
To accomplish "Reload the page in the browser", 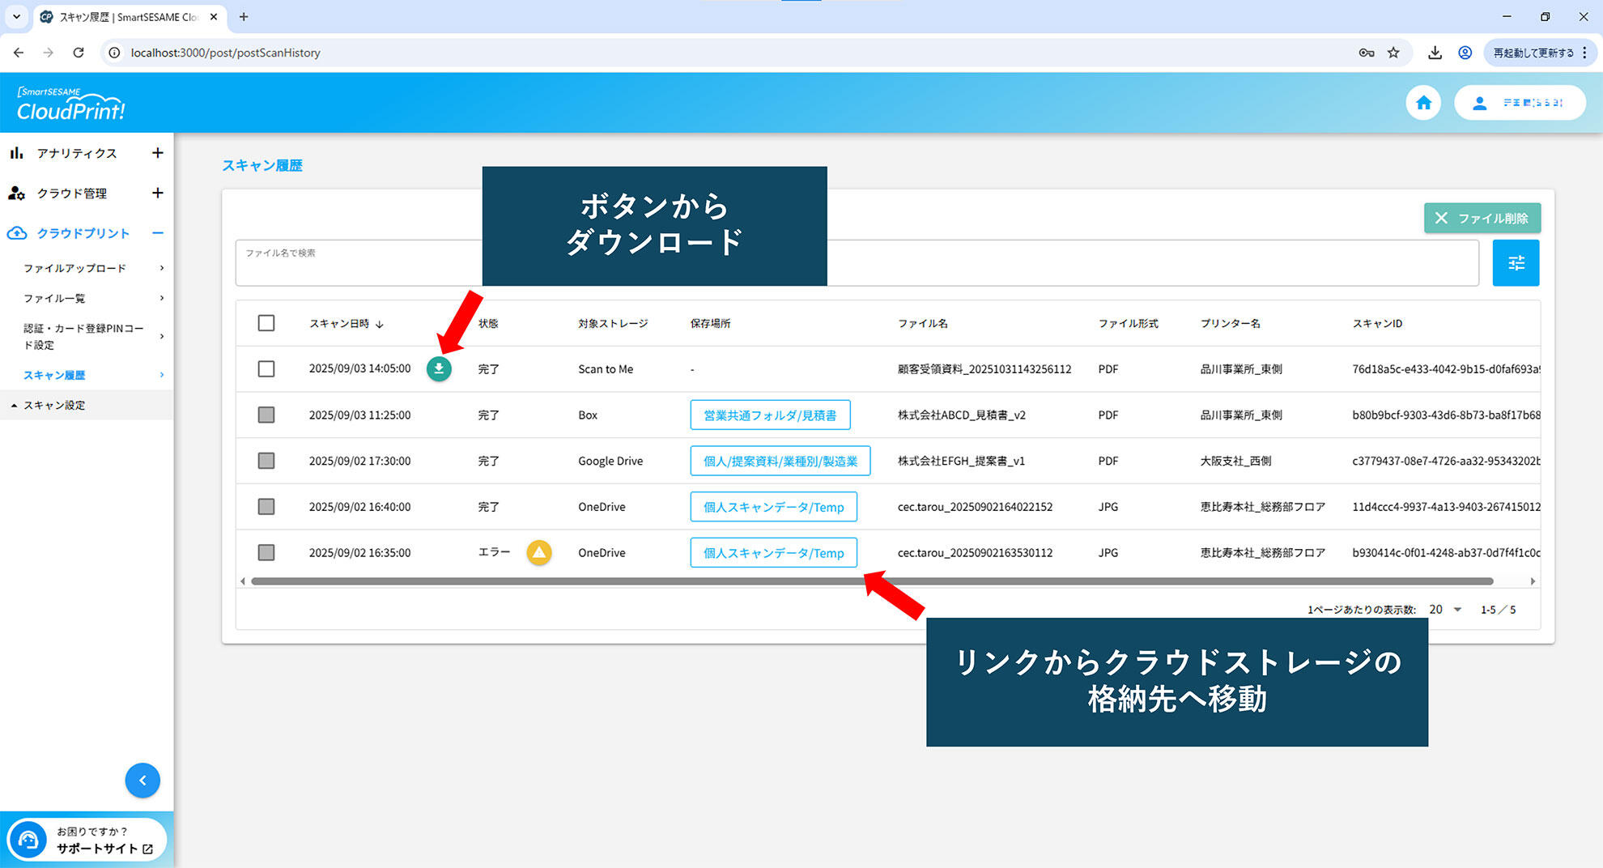I will [79, 53].
